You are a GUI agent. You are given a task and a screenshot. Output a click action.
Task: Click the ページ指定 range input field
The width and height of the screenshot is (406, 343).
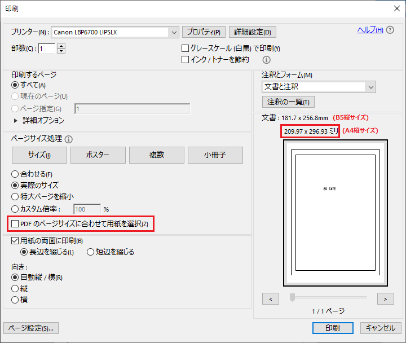(133, 109)
